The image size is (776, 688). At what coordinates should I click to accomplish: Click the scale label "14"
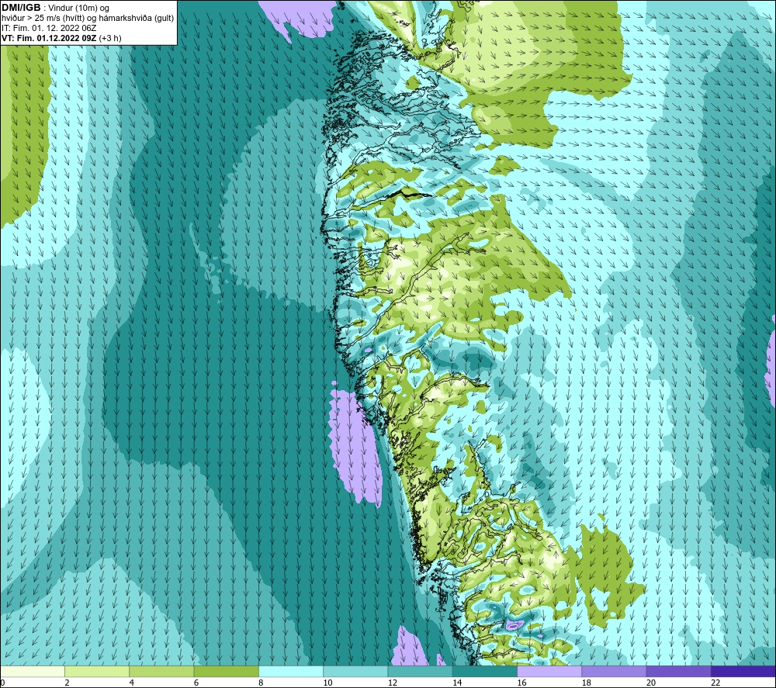(457, 683)
